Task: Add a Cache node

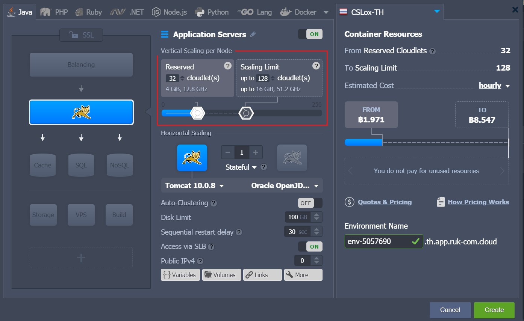Action: click(42, 165)
